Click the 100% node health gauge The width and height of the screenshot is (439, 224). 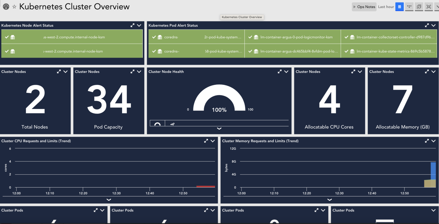click(x=219, y=100)
